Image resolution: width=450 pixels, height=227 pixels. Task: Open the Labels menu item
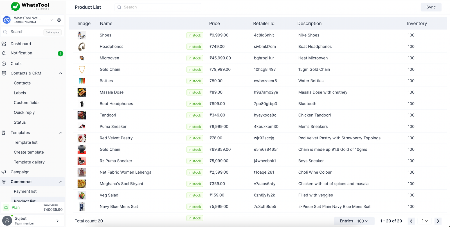[20, 93]
